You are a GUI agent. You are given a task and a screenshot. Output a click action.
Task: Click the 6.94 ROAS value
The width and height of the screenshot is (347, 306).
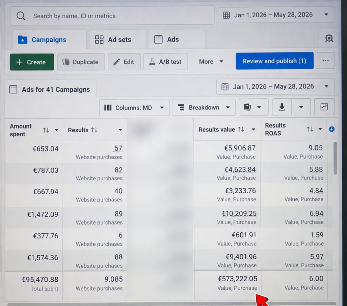coord(317,214)
